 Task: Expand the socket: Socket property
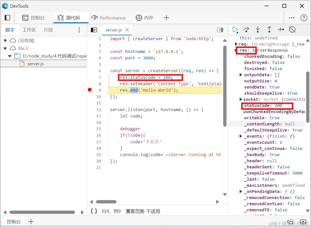tap(241, 99)
